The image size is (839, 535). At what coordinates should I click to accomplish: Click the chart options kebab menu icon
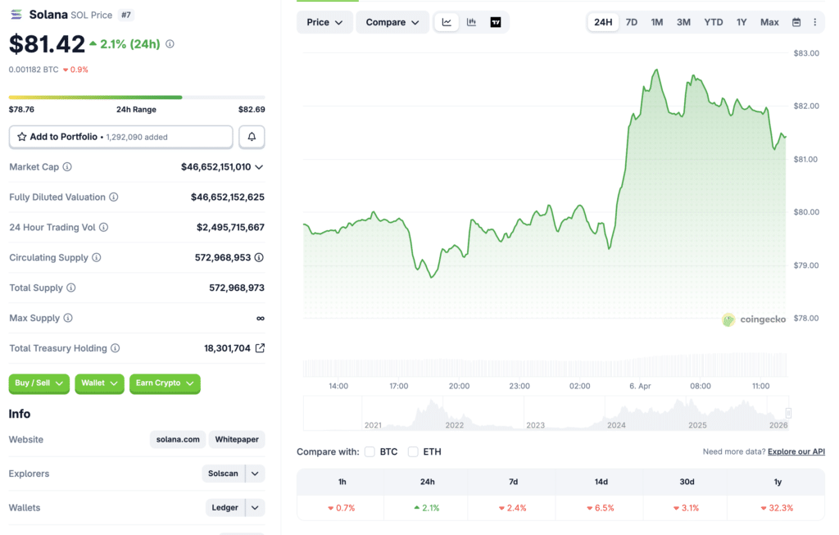point(816,22)
